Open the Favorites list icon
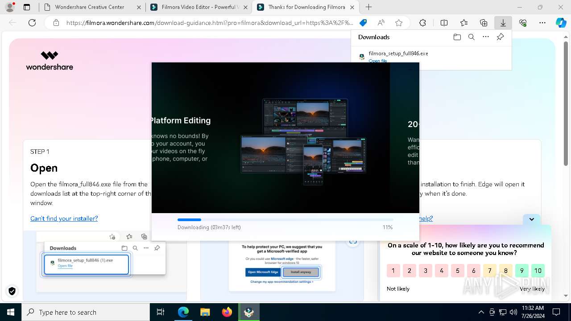571x321 pixels. [x=464, y=23]
